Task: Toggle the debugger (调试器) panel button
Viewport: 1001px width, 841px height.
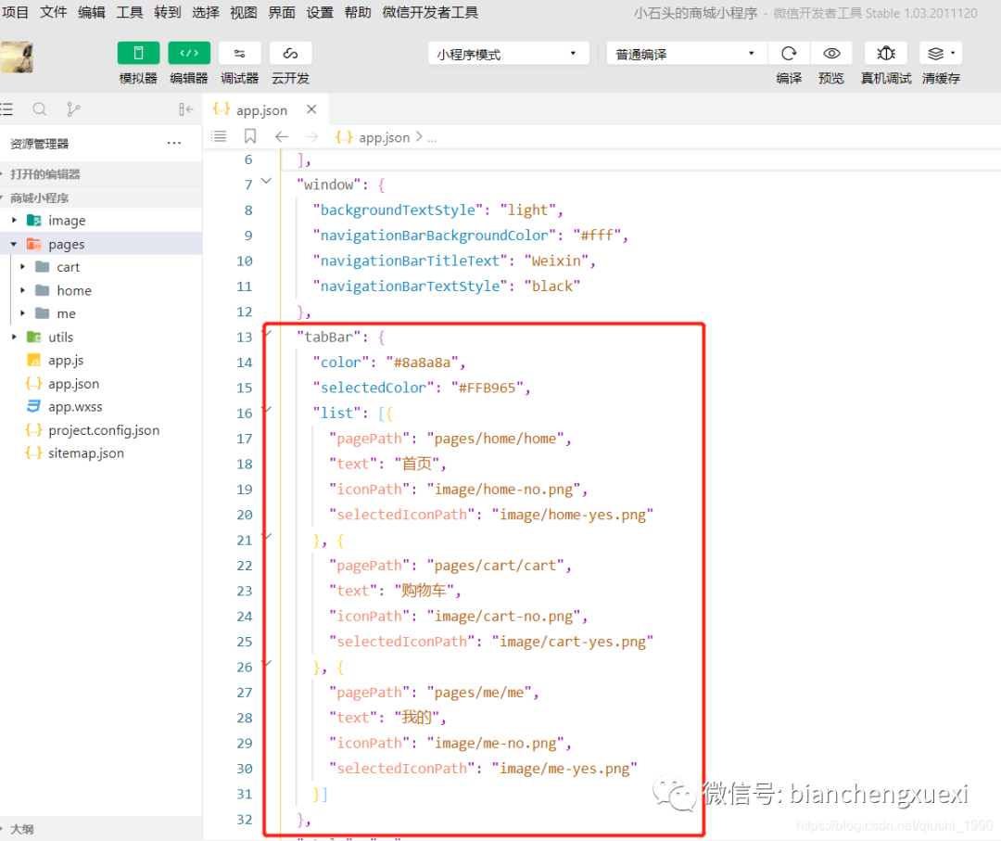Action: [240, 54]
